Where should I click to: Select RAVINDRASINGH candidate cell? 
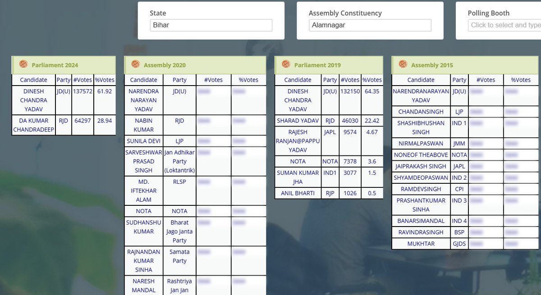click(x=421, y=232)
